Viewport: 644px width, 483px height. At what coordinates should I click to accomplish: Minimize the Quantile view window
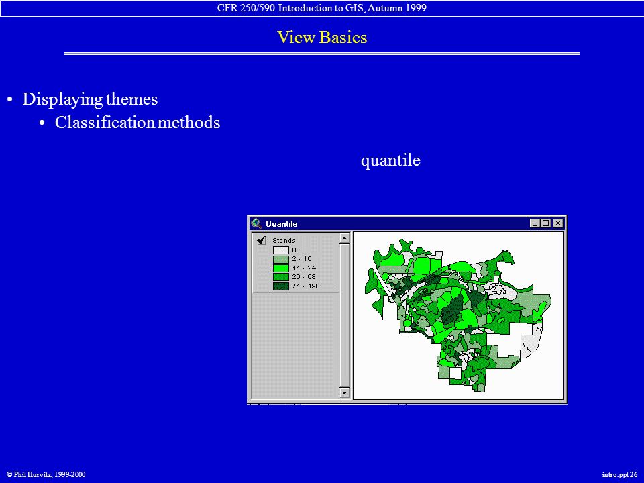tap(535, 223)
